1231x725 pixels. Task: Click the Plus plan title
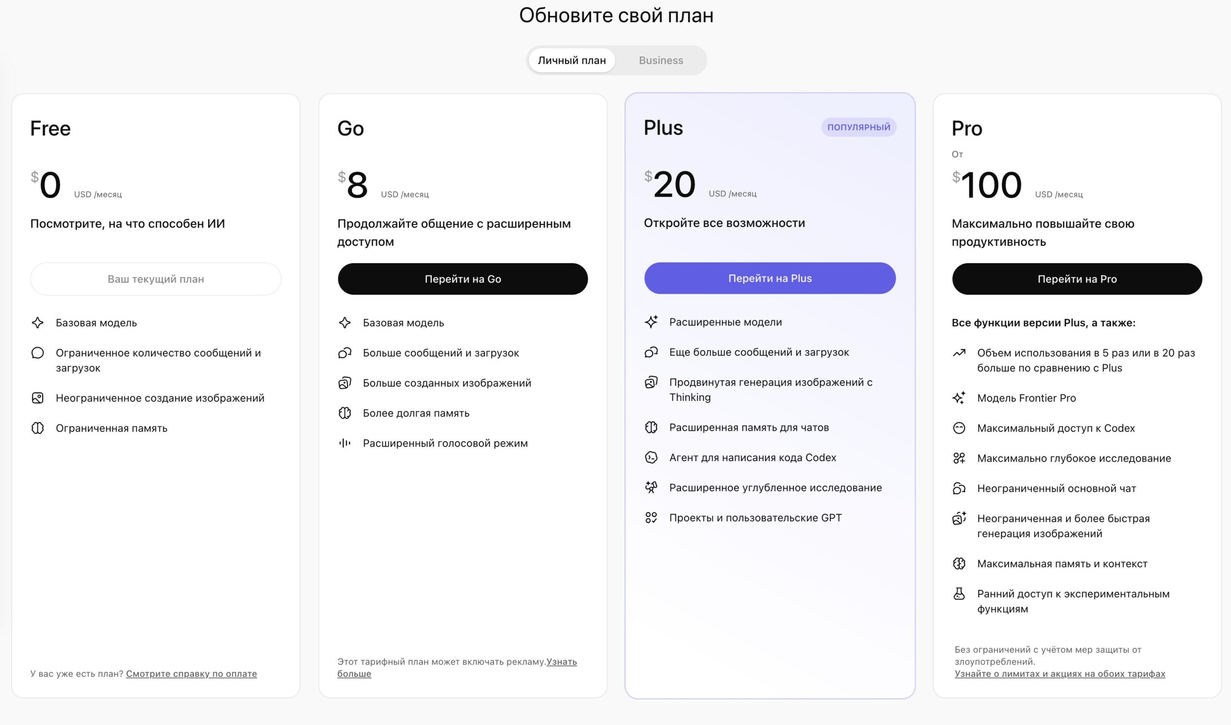[663, 127]
